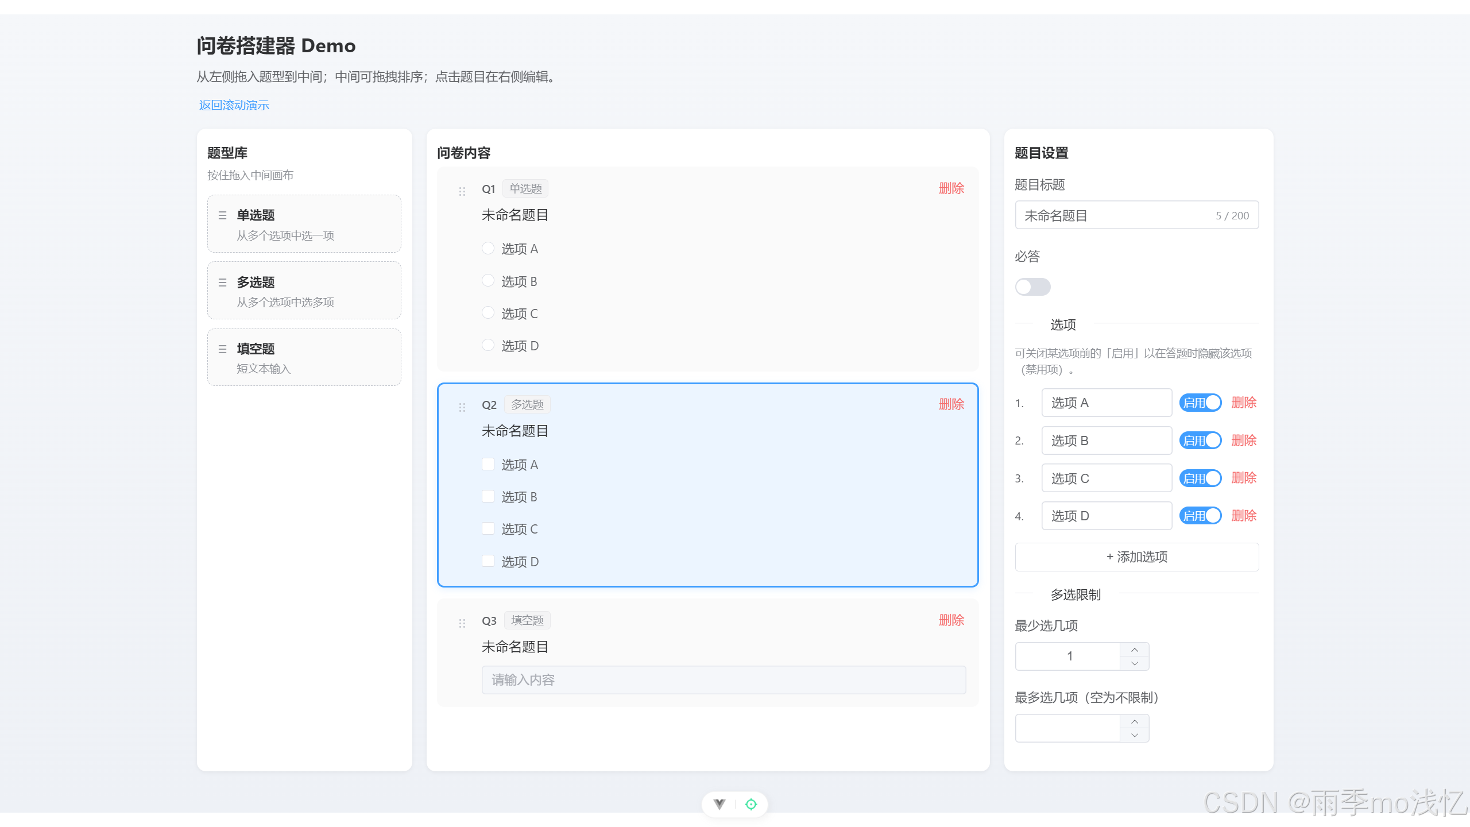Toggle the 必答 required switch
The height and width of the screenshot is (827, 1470).
[x=1032, y=287]
